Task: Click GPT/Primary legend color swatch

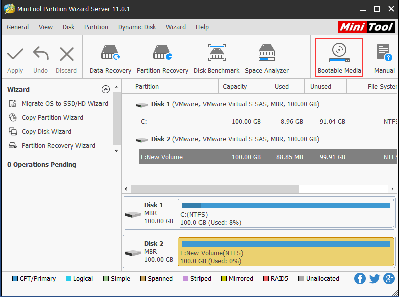Action: click(x=15, y=279)
